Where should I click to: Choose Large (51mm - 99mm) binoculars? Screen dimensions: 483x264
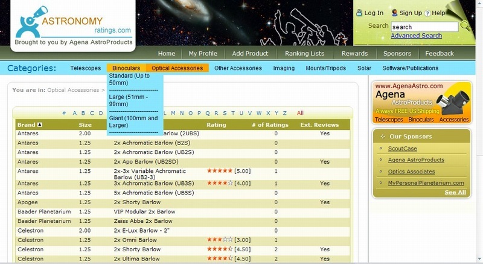129,100
